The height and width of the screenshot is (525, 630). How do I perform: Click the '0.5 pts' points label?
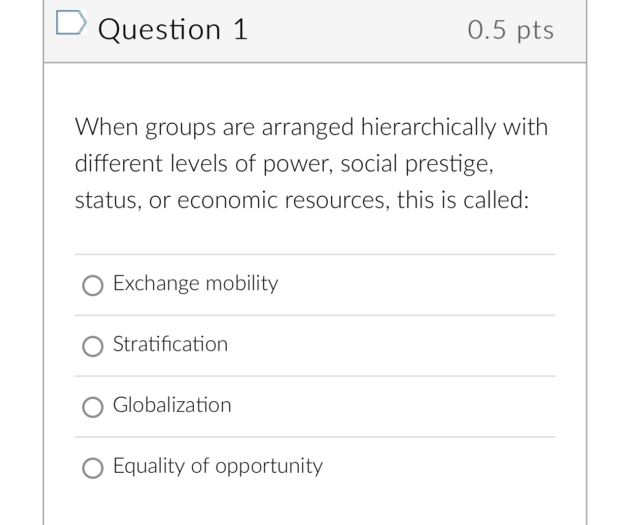click(x=510, y=30)
